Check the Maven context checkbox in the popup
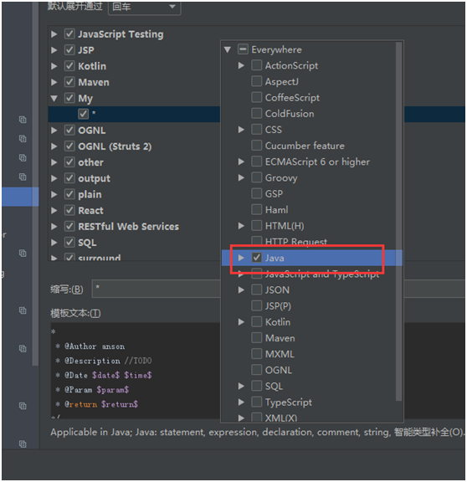This screenshot has width=467, height=482. pos(257,338)
